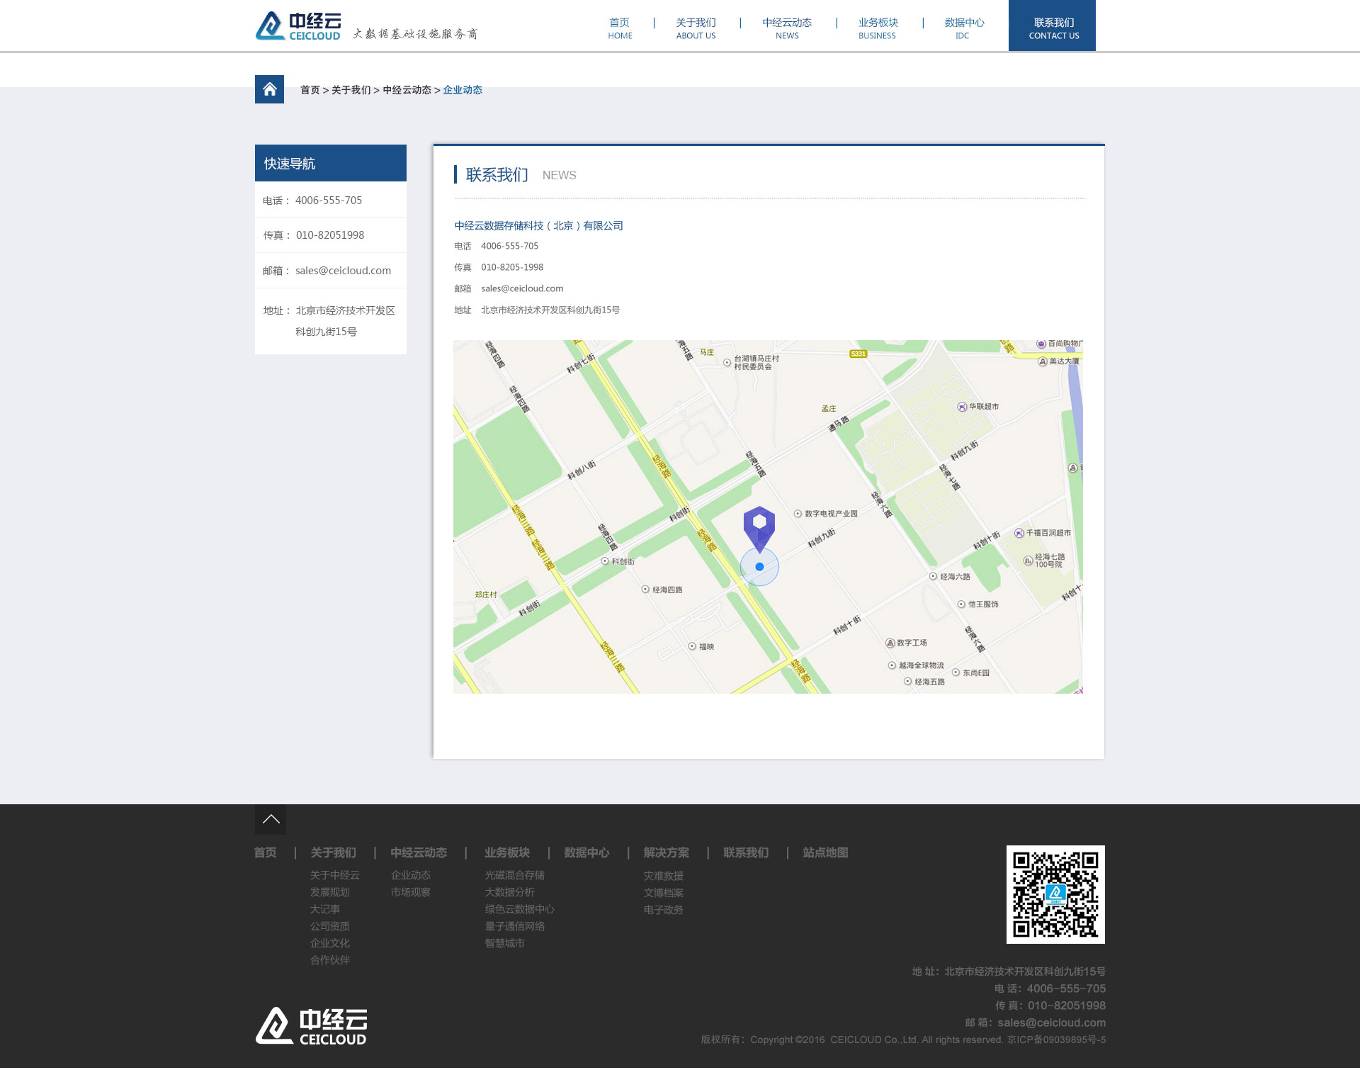Viewport: 1360px width, 1070px height.
Task: Open footer 公司资质 link
Action: click(x=330, y=927)
